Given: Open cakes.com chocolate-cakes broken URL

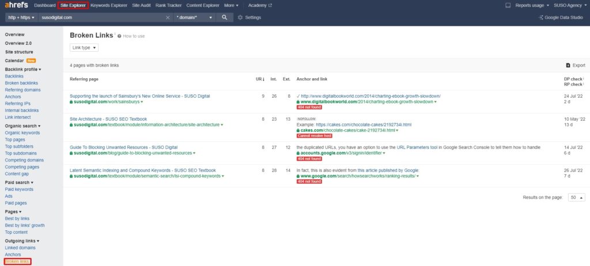Looking at the screenshot, I should coord(347,130).
